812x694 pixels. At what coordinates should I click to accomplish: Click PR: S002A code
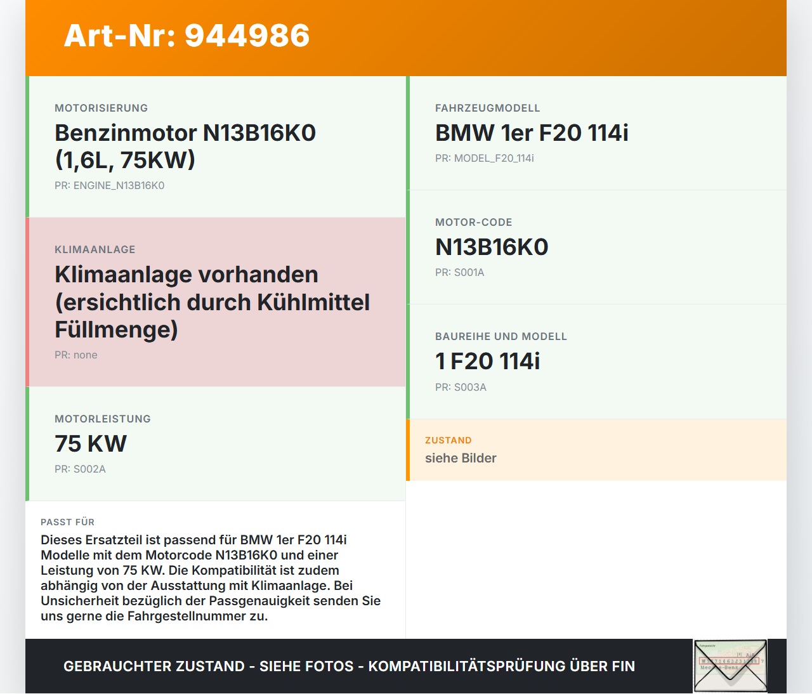(81, 469)
